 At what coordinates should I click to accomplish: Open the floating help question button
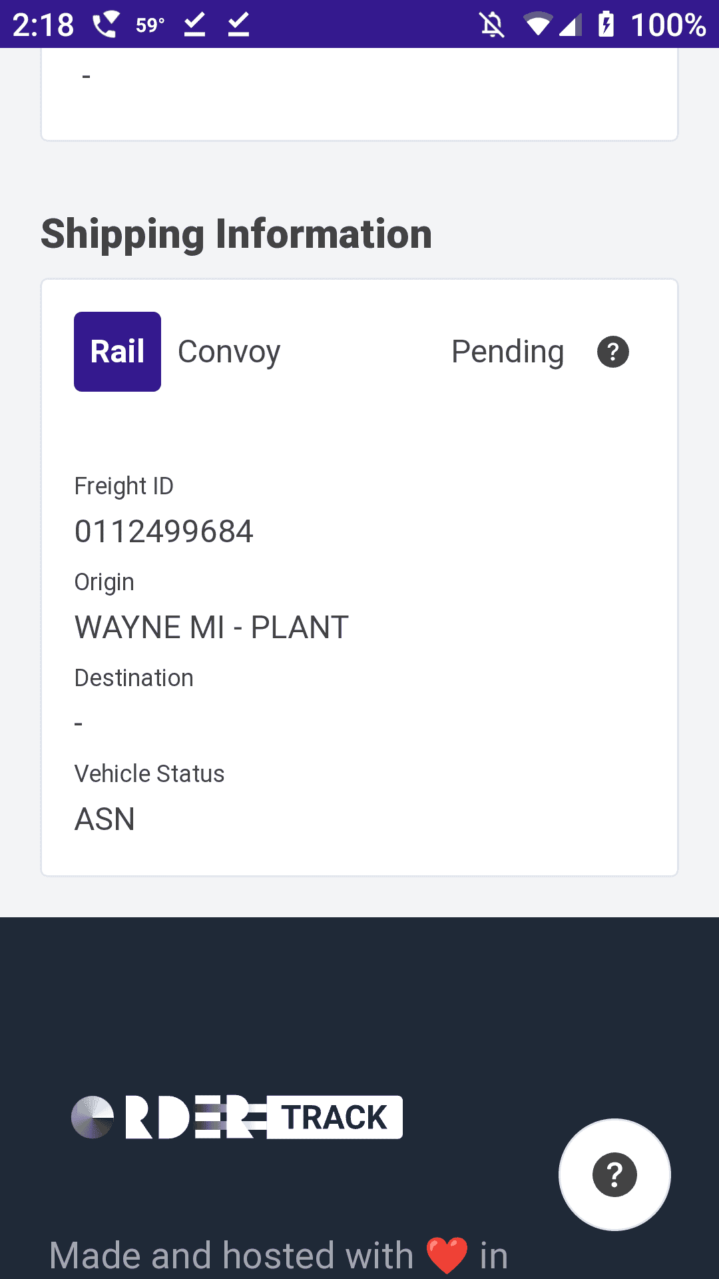tap(614, 1174)
